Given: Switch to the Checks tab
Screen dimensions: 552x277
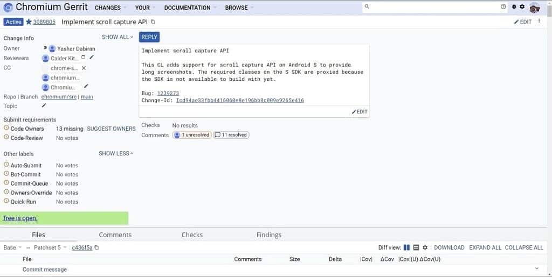Looking at the screenshot, I should click(192, 235).
